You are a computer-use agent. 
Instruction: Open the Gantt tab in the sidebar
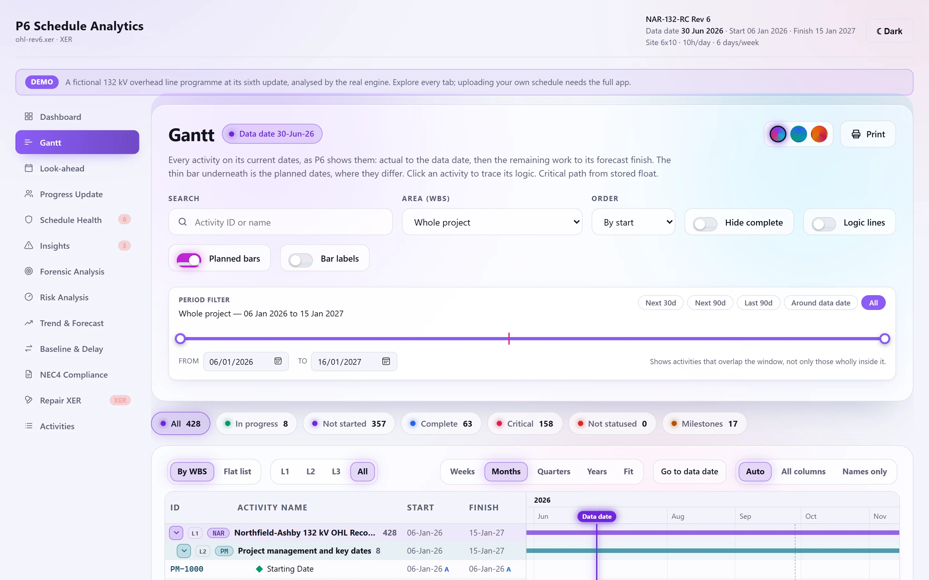pos(77,142)
